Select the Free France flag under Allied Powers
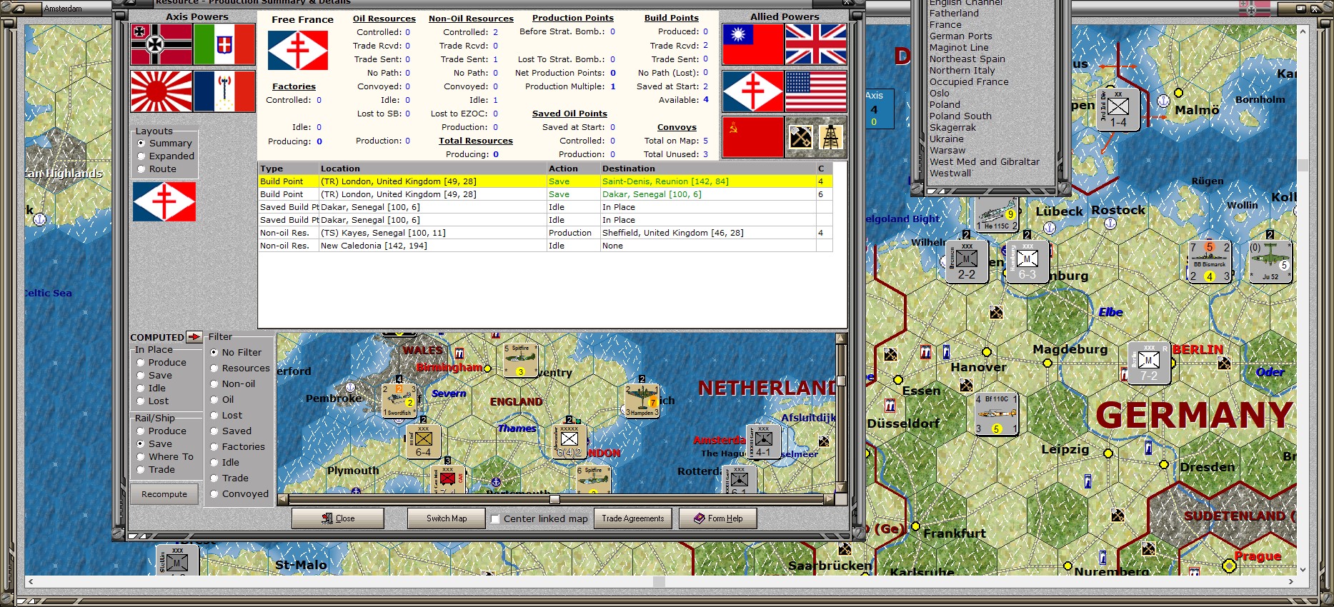The width and height of the screenshot is (1334, 607). pos(753,91)
